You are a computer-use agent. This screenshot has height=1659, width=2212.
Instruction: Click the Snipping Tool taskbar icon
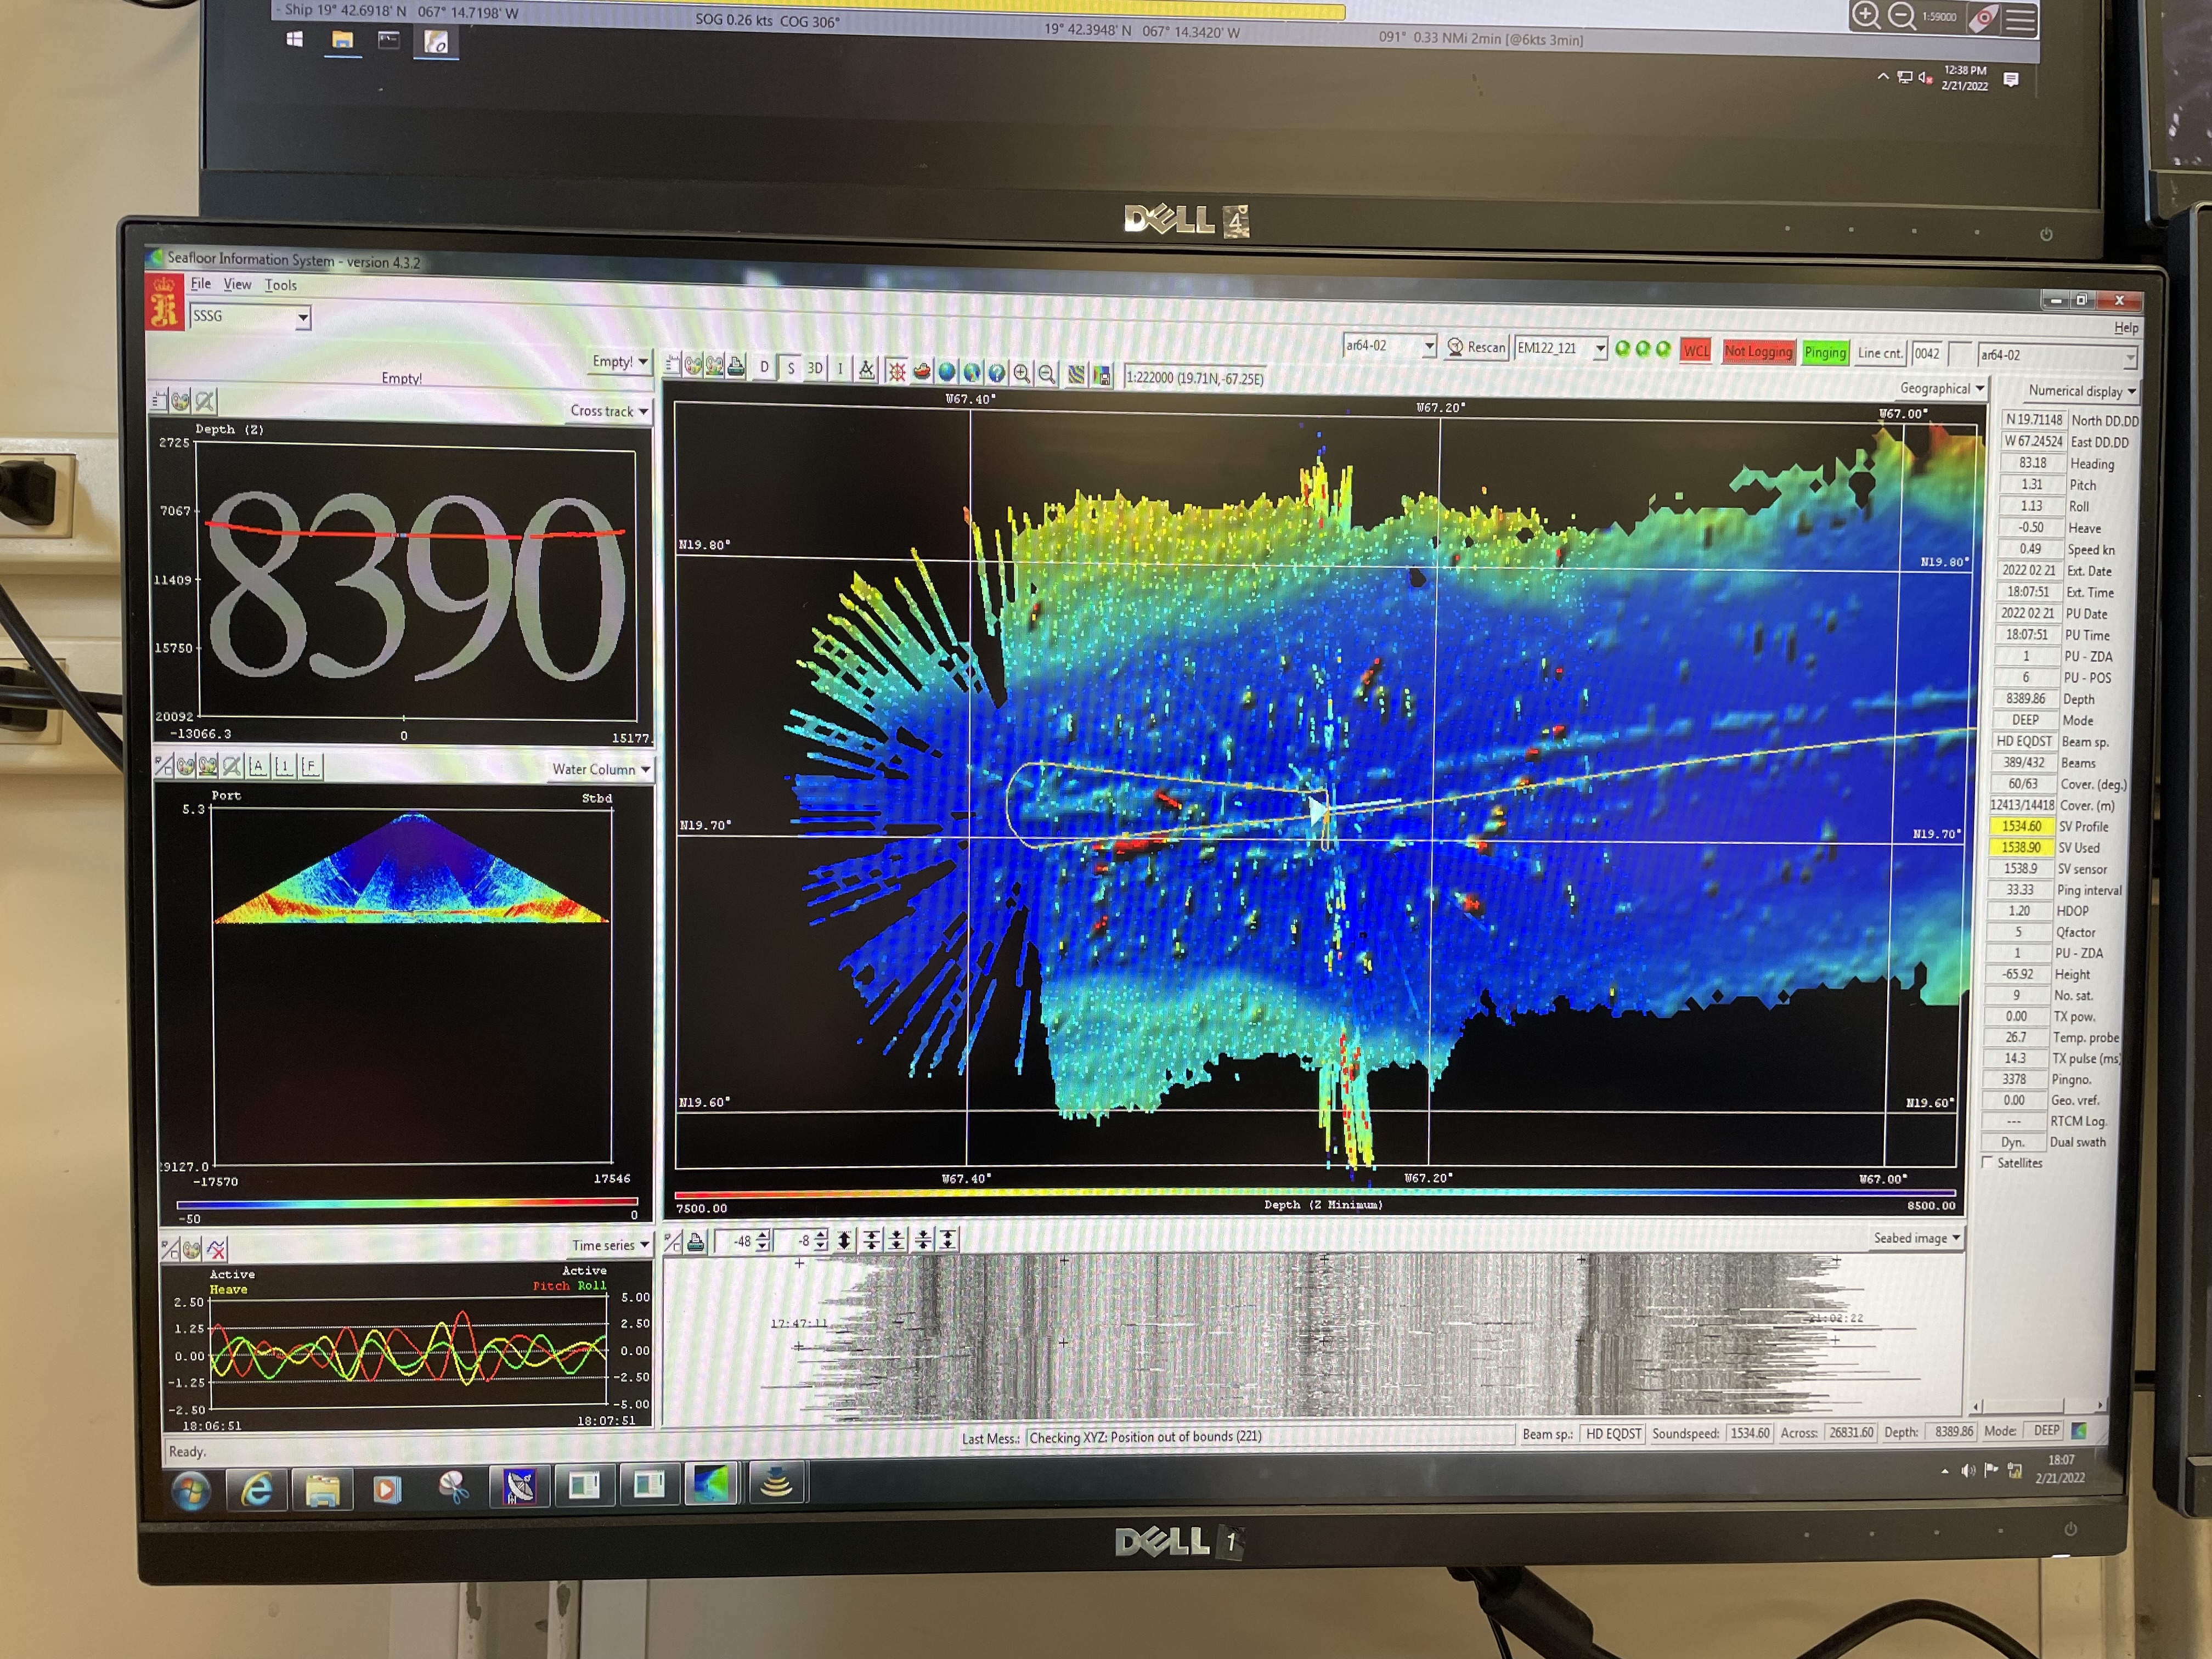point(454,1488)
